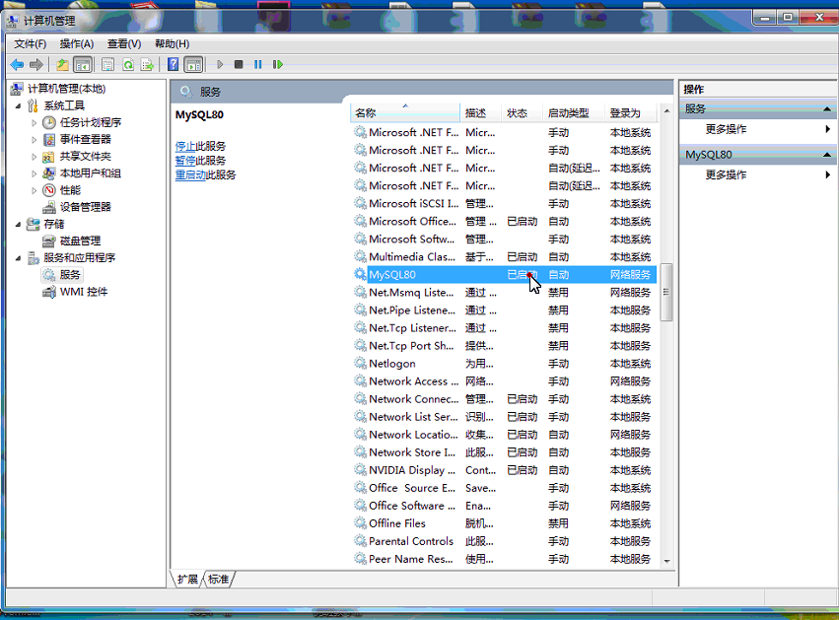
Task: Select the Performance tree icon
Action: 49,190
